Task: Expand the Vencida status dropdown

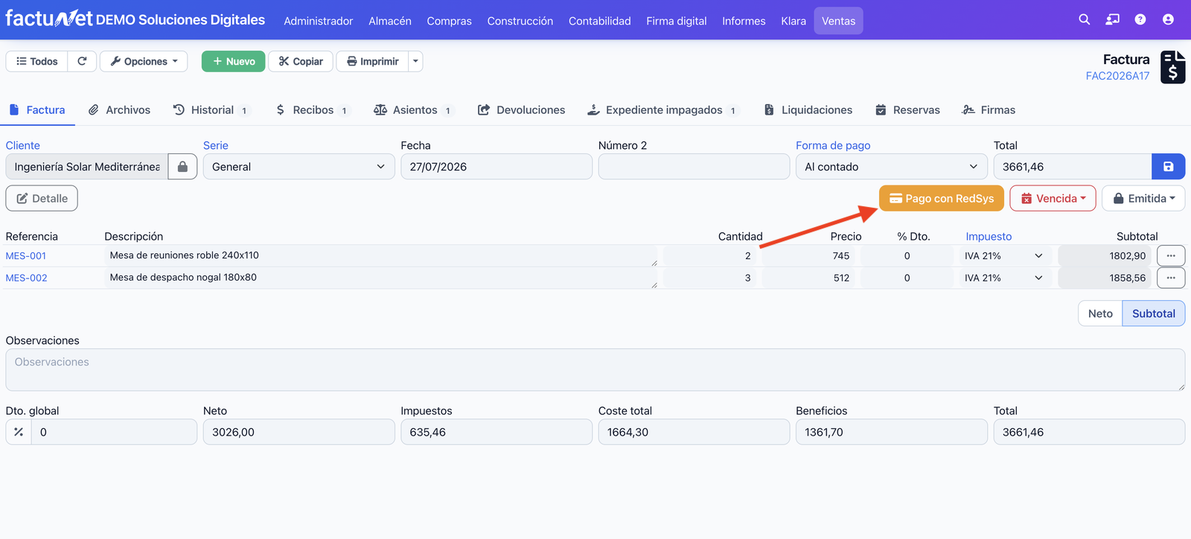Action: click(x=1053, y=198)
